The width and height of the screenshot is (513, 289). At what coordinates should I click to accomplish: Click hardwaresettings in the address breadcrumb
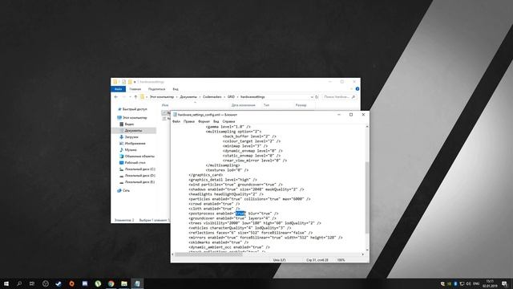click(x=252, y=97)
